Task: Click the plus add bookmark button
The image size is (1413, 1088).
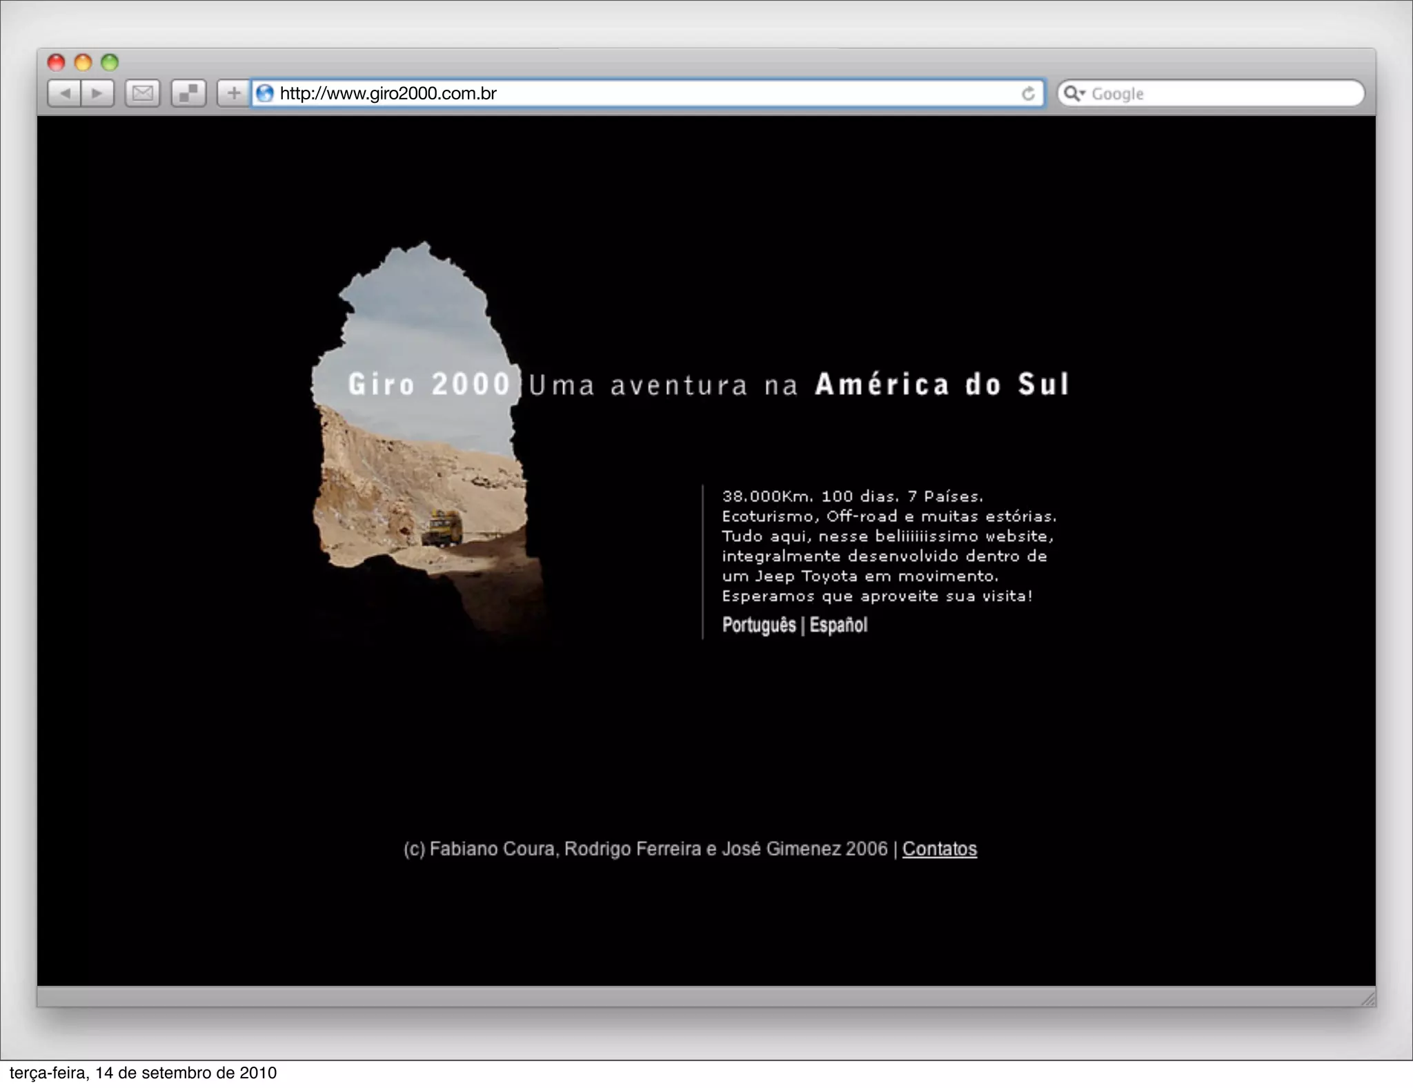Action: (x=234, y=93)
